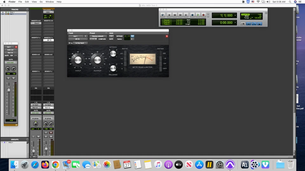Select ratio 12 button on BF76

[x=125, y=58]
